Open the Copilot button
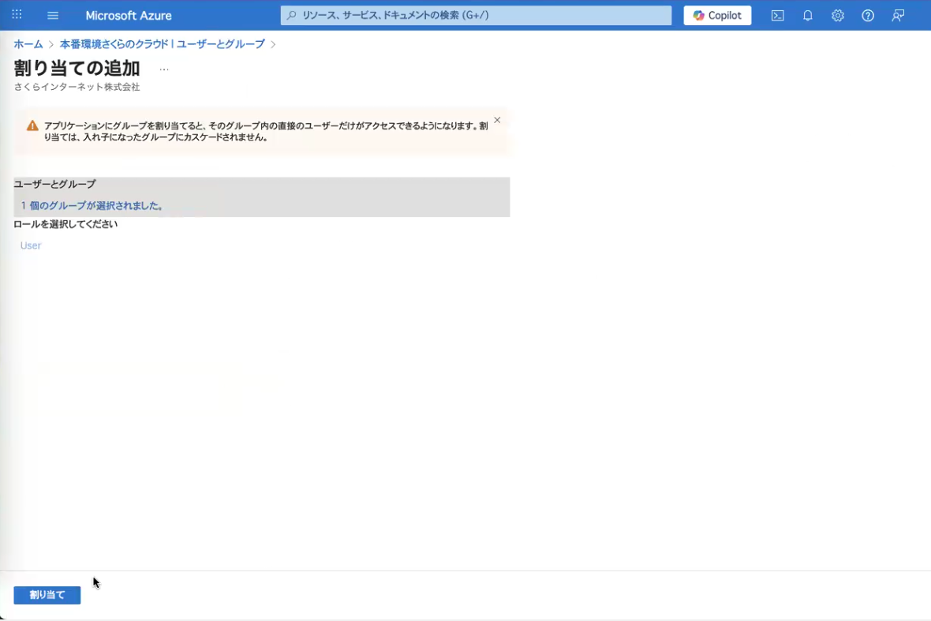Screen dimensions: 931x621 [717, 16]
